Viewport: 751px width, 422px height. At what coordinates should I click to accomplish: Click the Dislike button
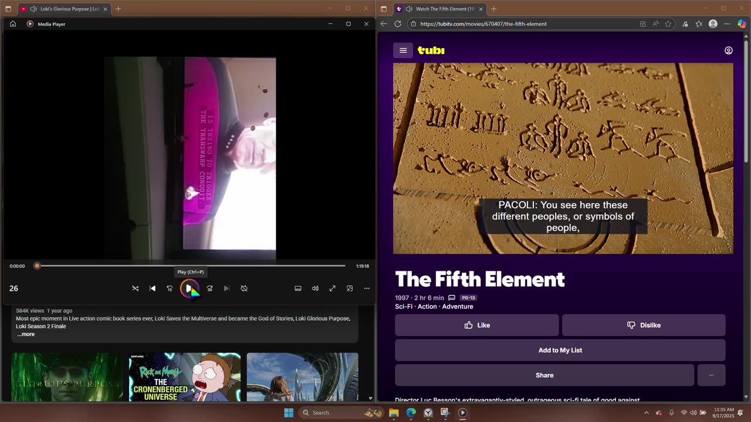coord(644,325)
